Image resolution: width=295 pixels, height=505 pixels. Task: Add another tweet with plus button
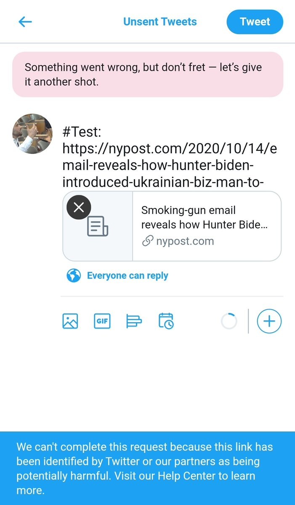click(269, 321)
